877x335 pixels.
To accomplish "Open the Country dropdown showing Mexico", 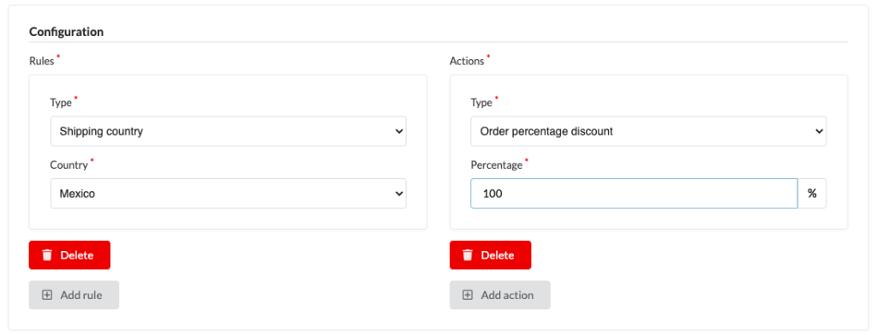I will point(228,194).
